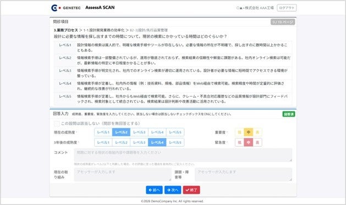
Task: Click the green 回答済 badge
Action: pos(289,114)
